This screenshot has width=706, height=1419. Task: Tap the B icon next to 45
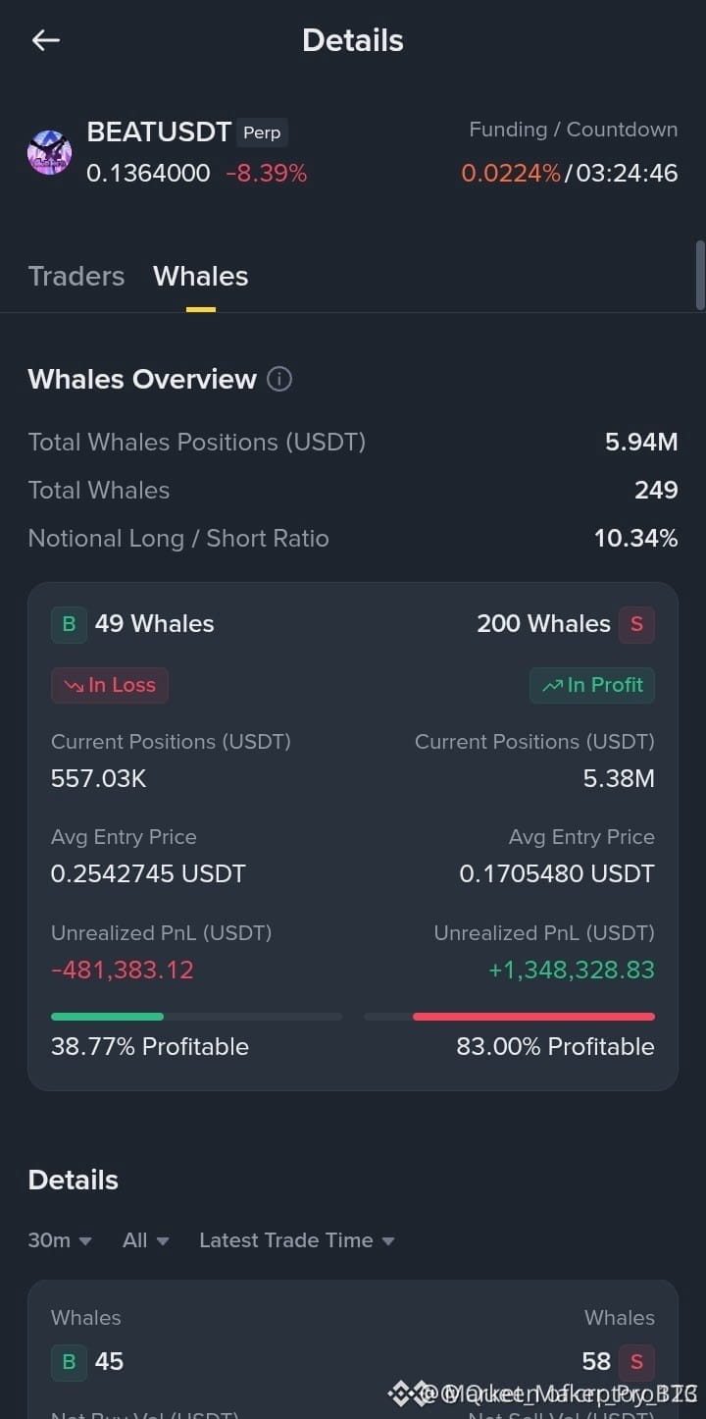69,1361
